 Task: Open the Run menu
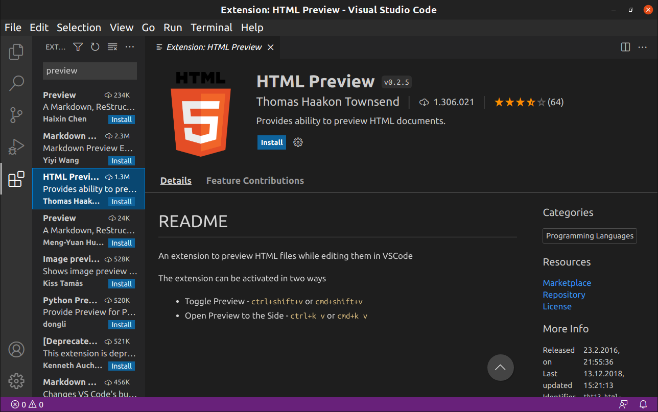tap(173, 28)
